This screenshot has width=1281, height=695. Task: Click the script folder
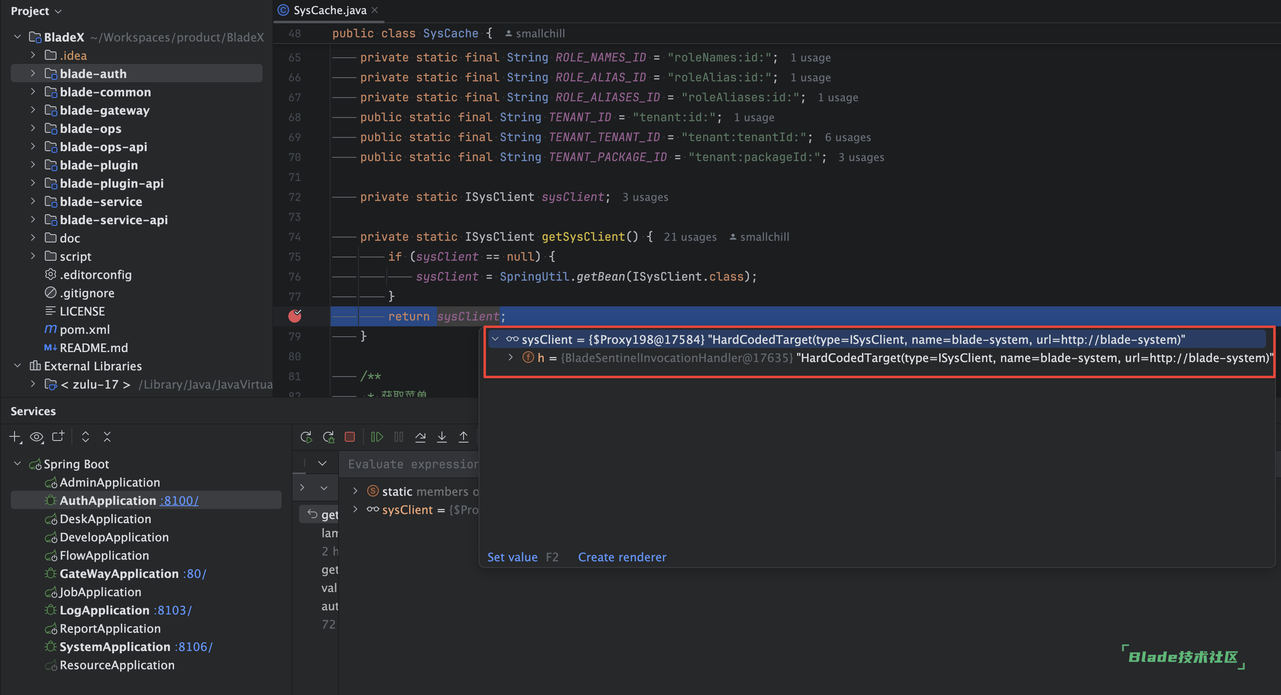click(x=75, y=256)
